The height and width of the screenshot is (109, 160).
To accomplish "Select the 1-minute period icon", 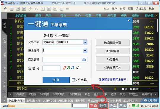I will tap(43, 9).
